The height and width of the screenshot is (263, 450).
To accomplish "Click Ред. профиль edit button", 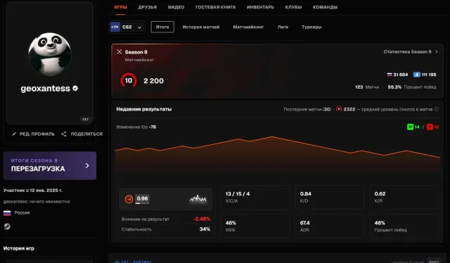I will coord(33,134).
